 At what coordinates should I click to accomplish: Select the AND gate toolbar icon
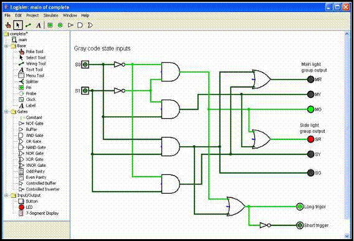(80, 25)
